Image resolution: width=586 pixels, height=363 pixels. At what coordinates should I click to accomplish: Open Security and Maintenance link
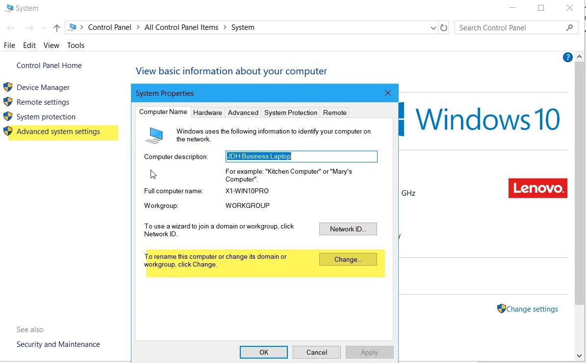pos(58,344)
